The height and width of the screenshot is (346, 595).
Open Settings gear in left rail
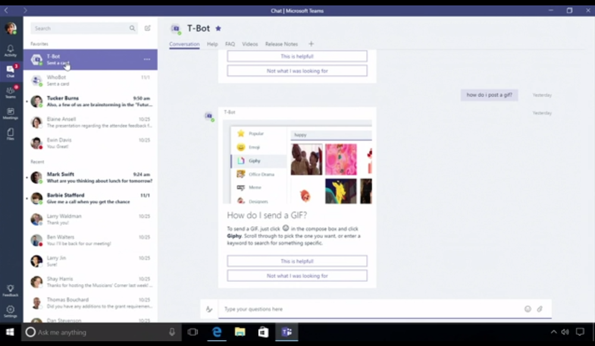click(x=10, y=311)
